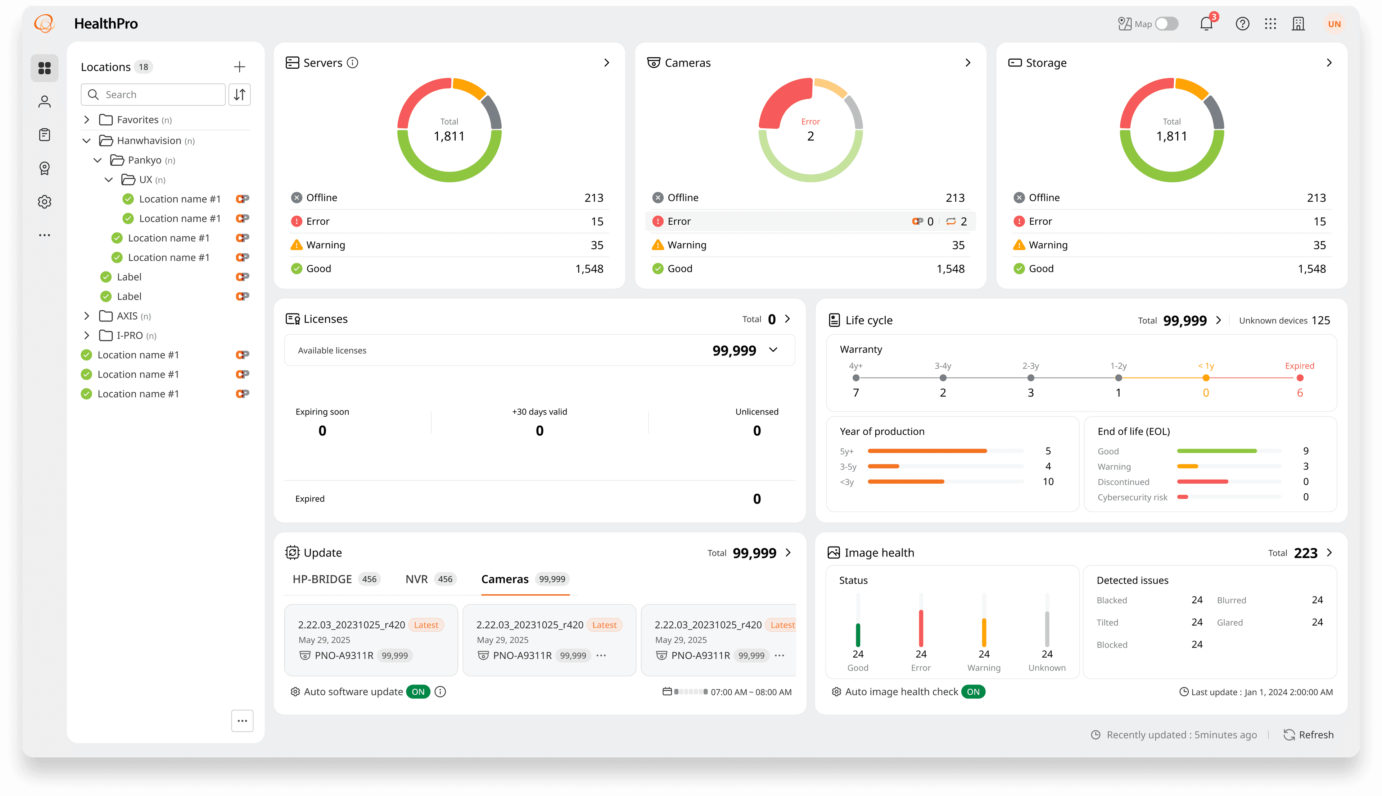Screen dimensions: 1382x796
Task: Sort locations with the arrows button
Action: tap(239, 95)
